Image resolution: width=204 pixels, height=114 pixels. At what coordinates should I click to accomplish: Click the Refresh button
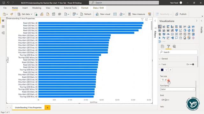pos(86,14)
